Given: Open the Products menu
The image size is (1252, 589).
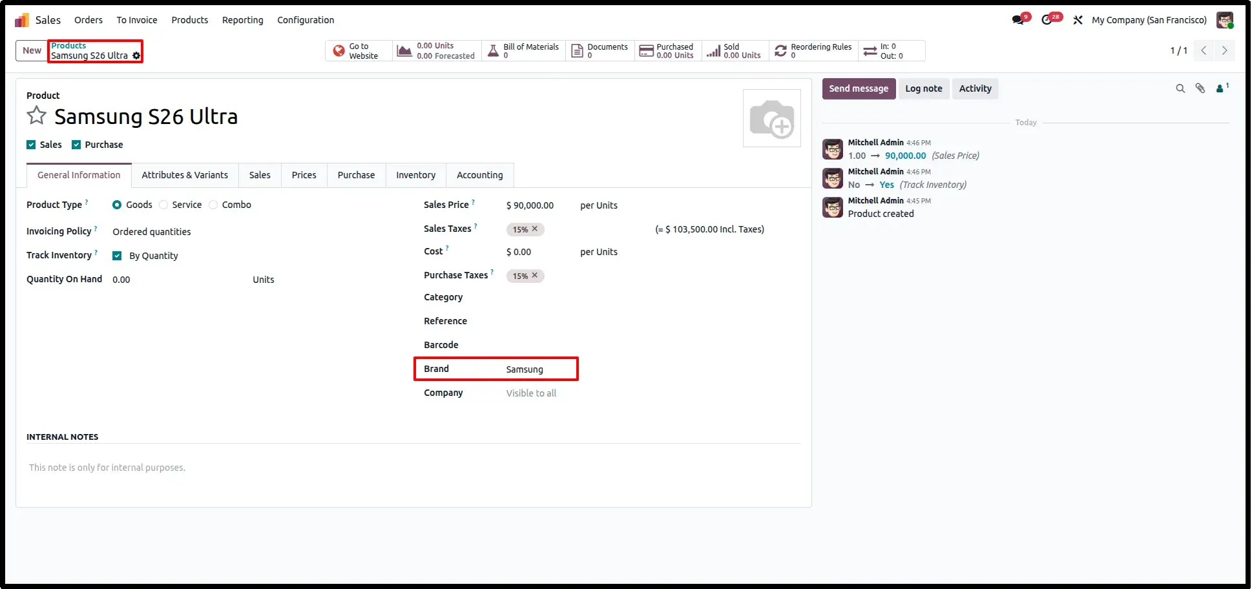Looking at the screenshot, I should pyautogui.click(x=190, y=20).
